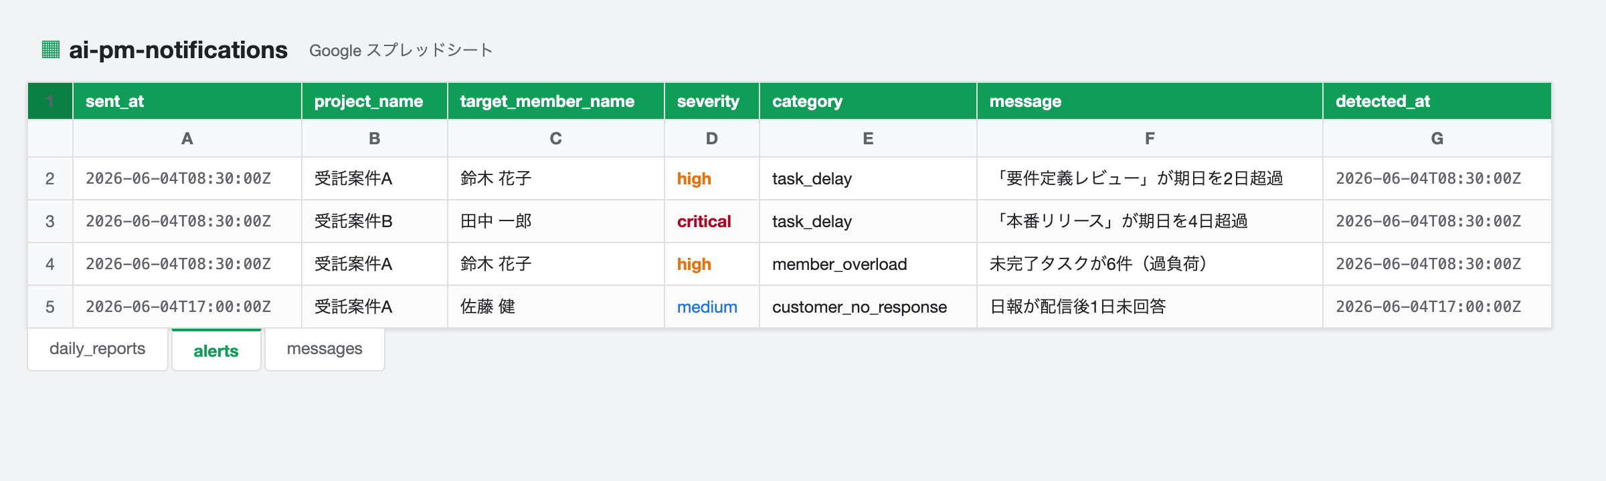1606x481 pixels.
Task: Select the message header cell
Action: coord(1150,101)
